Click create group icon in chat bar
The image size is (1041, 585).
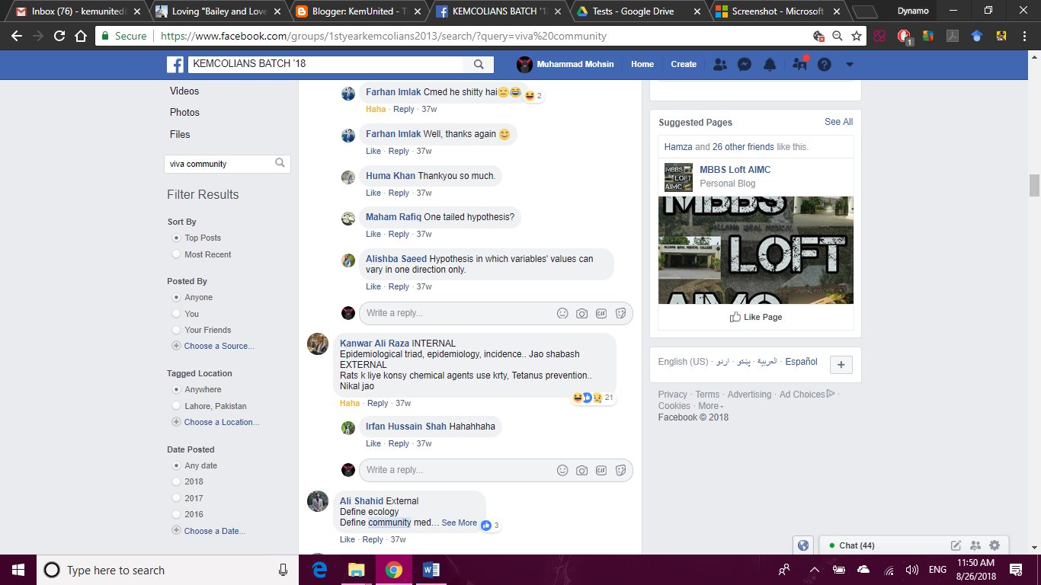click(x=975, y=545)
